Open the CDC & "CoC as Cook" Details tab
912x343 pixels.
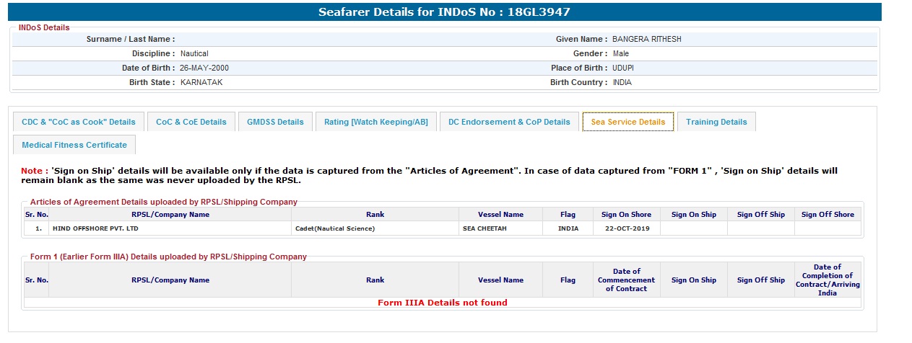(x=79, y=122)
